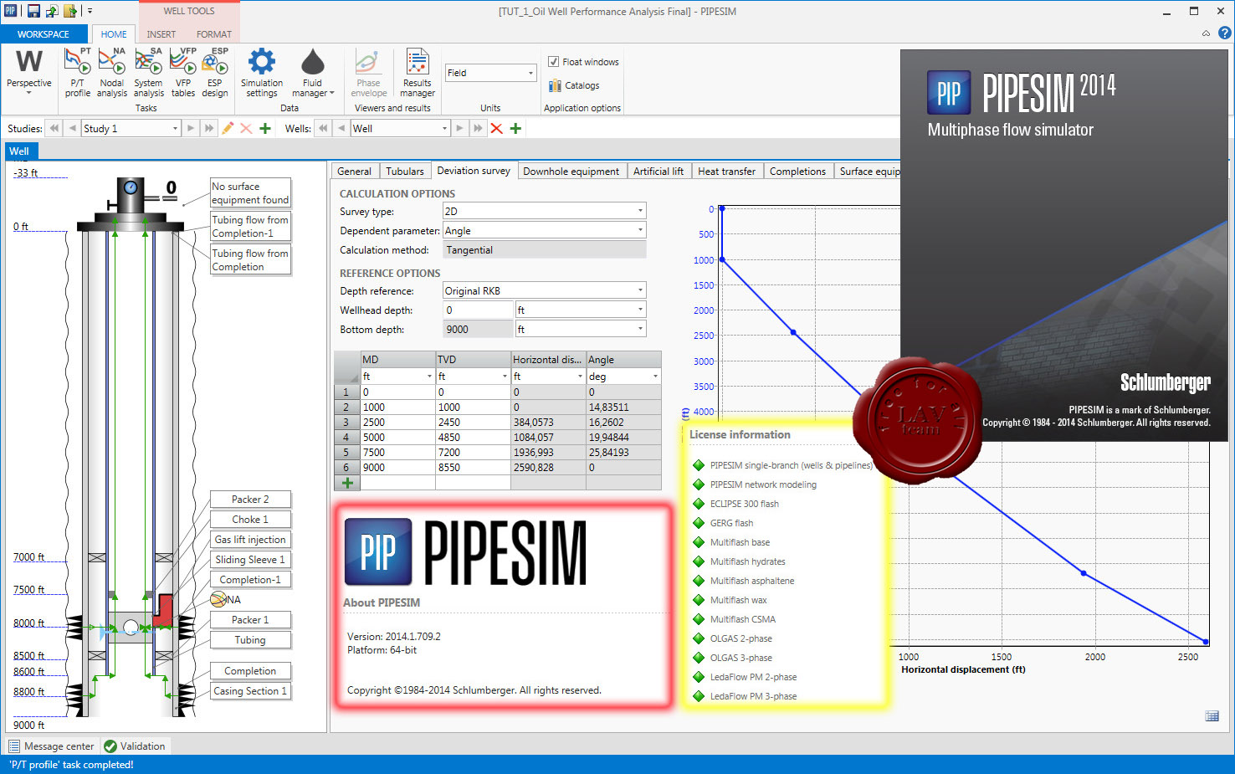Viewport: 1235px width, 774px height.
Task: Open the Survey type dropdown
Action: [x=639, y=210]
